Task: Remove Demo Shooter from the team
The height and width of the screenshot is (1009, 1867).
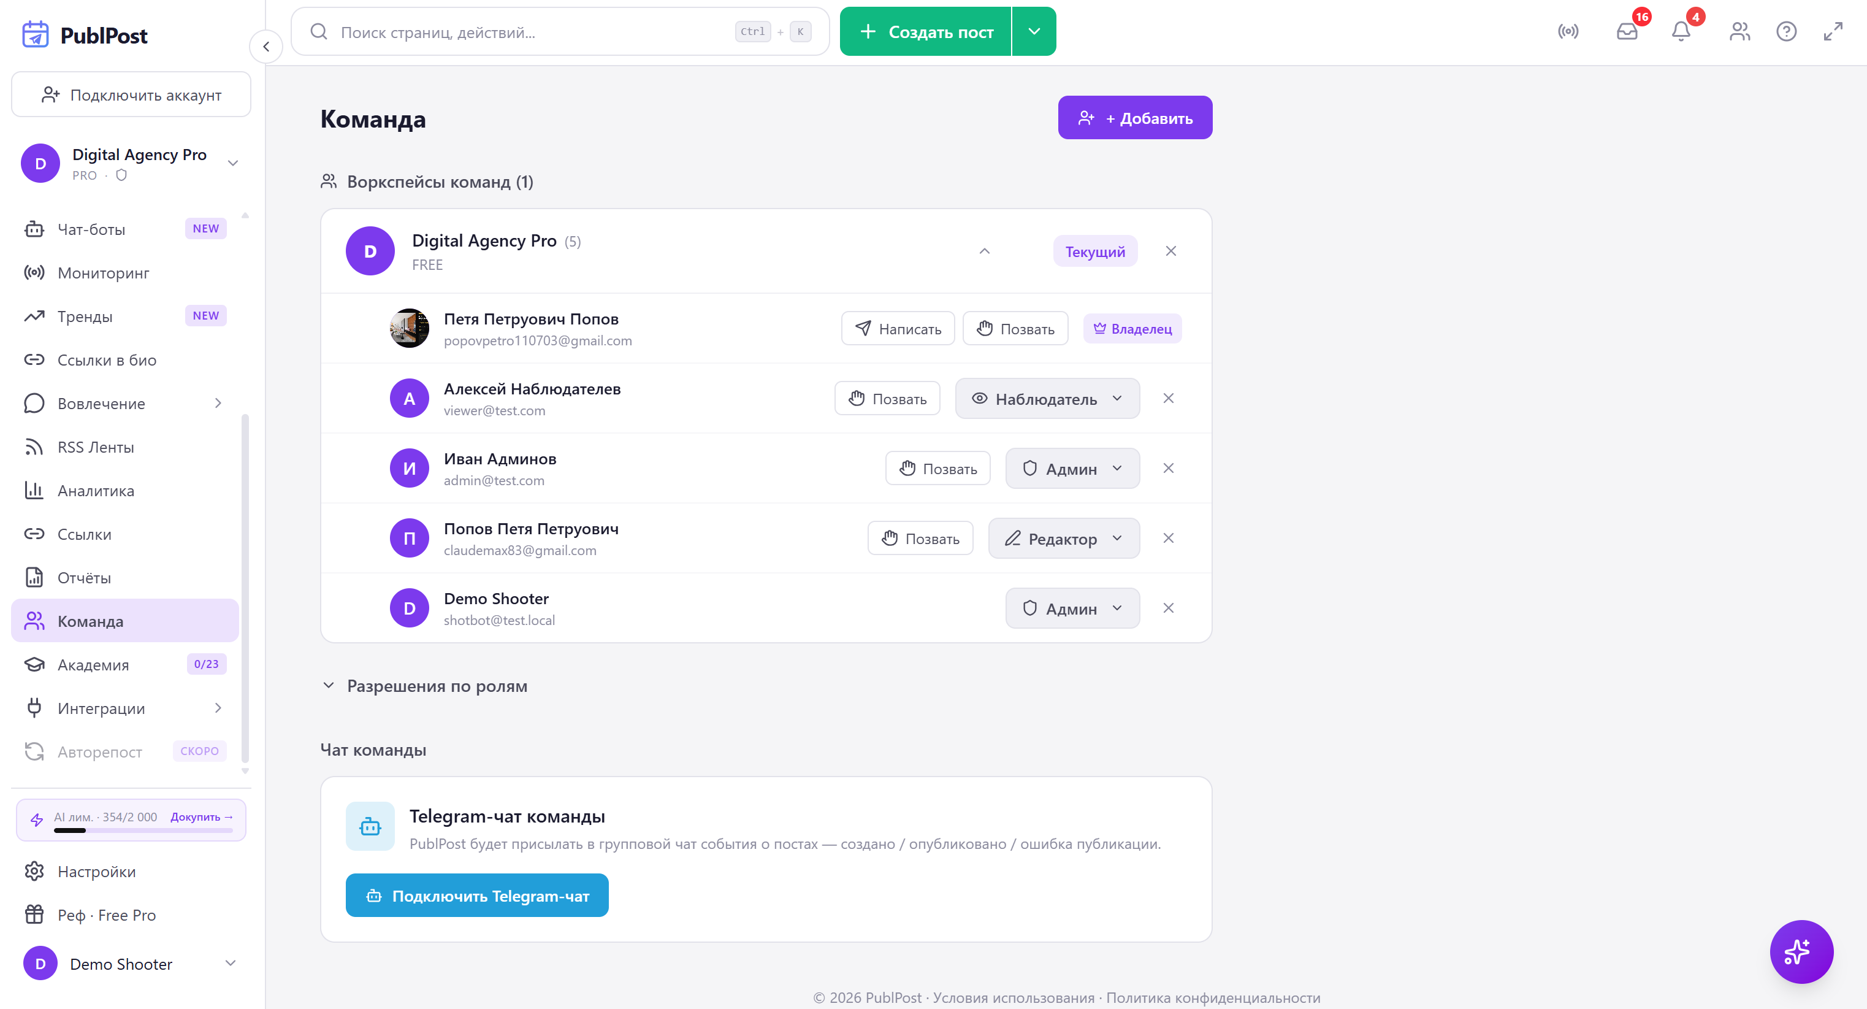Action: click(1168, 608)
